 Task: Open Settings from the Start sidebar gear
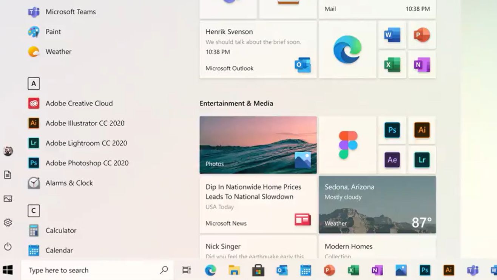pos(8,223)
